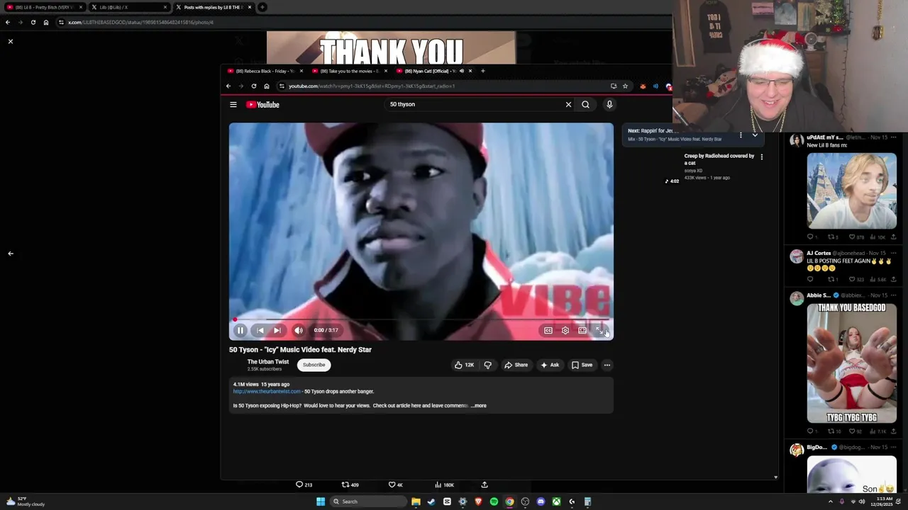Like the video with 12K likes
Image resolution: width=908 pixels, height=510 pixels.
click(464, 365)
